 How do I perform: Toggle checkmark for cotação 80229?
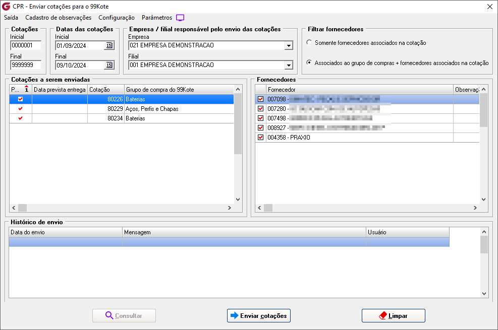point(21,108)
